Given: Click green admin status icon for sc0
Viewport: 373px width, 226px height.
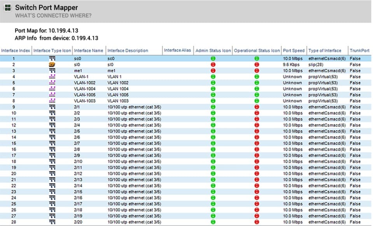Looking at the screenshot, I should (213, 58).
